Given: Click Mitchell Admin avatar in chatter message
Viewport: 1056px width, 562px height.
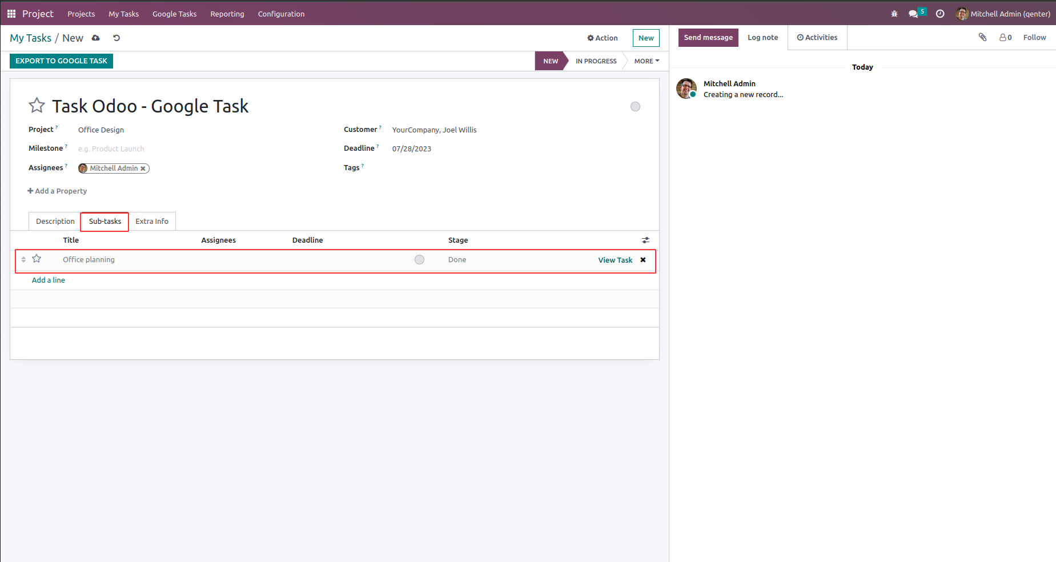Looking at the screenshot, I should [686, 89].
